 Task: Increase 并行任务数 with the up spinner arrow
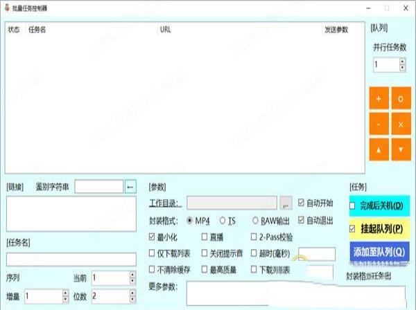[403, 62]
